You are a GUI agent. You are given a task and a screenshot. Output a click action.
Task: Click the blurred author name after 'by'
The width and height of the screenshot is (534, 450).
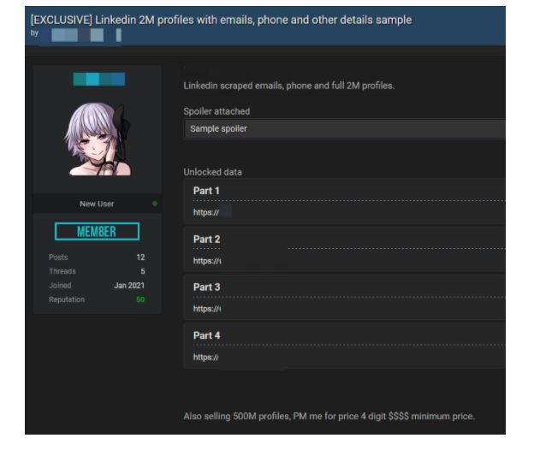[x=86, y=35]
